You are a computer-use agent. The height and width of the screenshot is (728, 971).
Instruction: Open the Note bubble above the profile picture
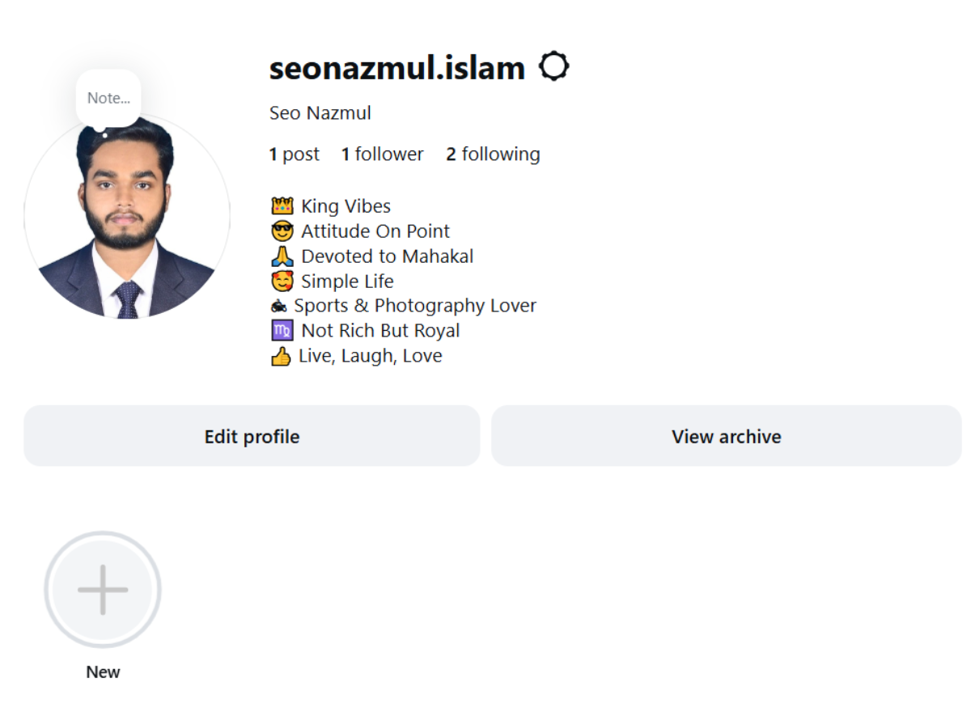point(108,97)
